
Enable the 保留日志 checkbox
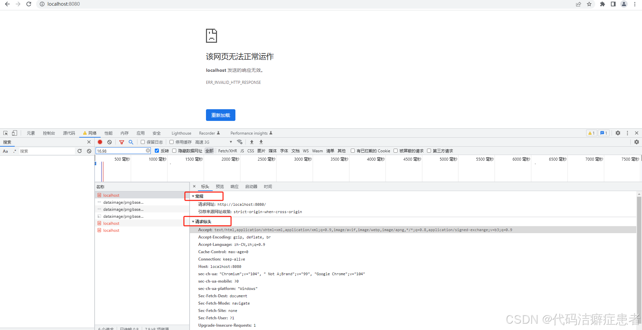tap(143, 142)
